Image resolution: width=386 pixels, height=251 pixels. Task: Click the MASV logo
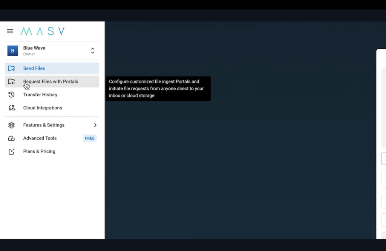point(42,31)
